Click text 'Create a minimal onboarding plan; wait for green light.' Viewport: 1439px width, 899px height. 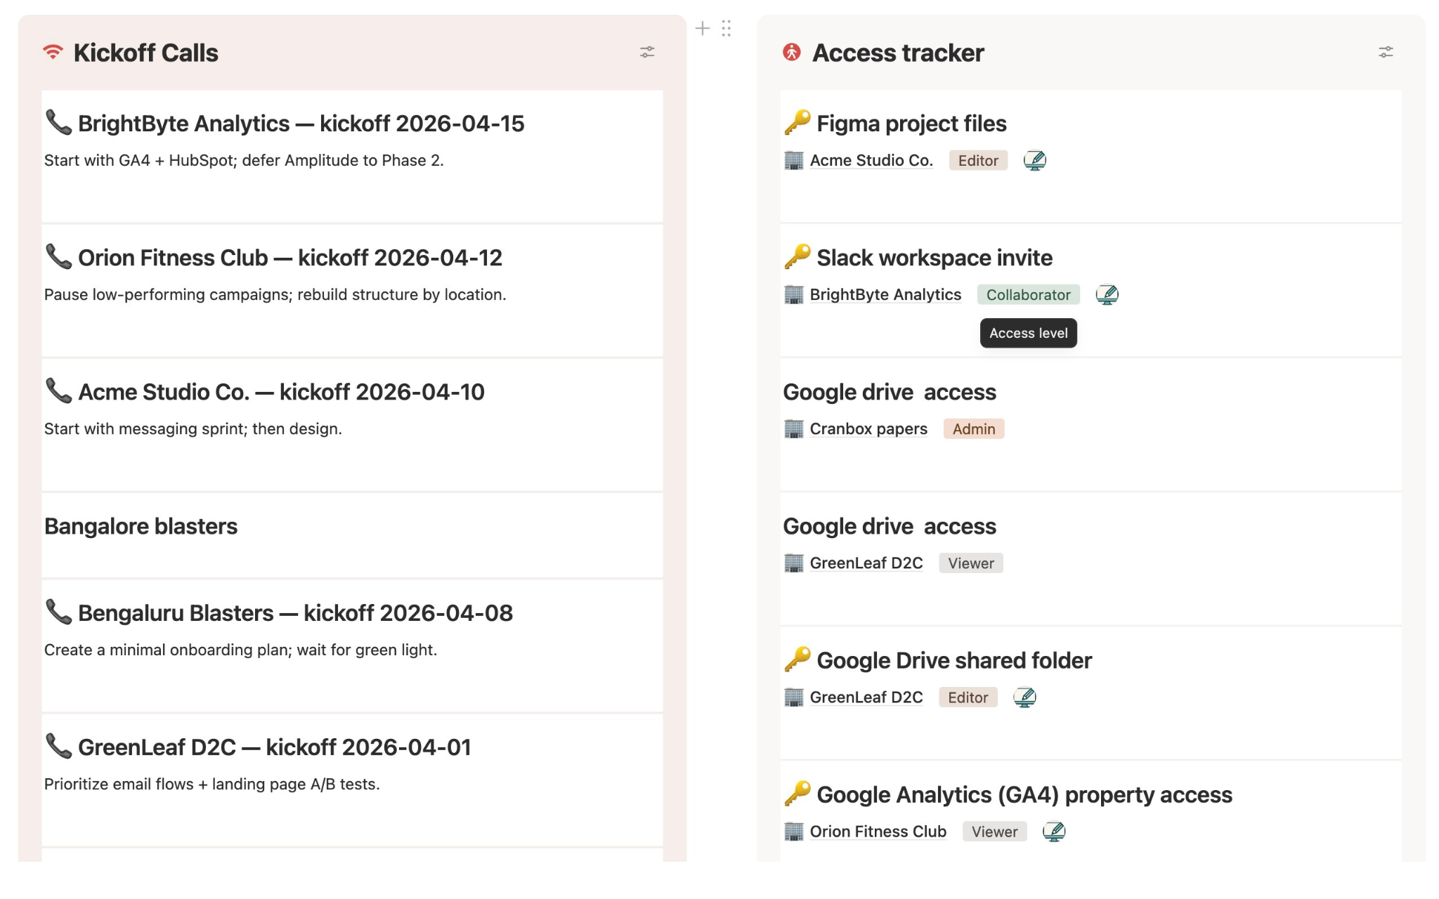click(241, 650)
